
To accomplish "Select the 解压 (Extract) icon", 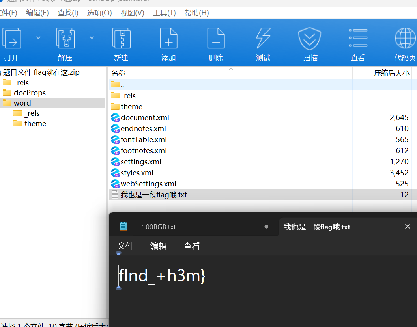I will coord(65,38).
